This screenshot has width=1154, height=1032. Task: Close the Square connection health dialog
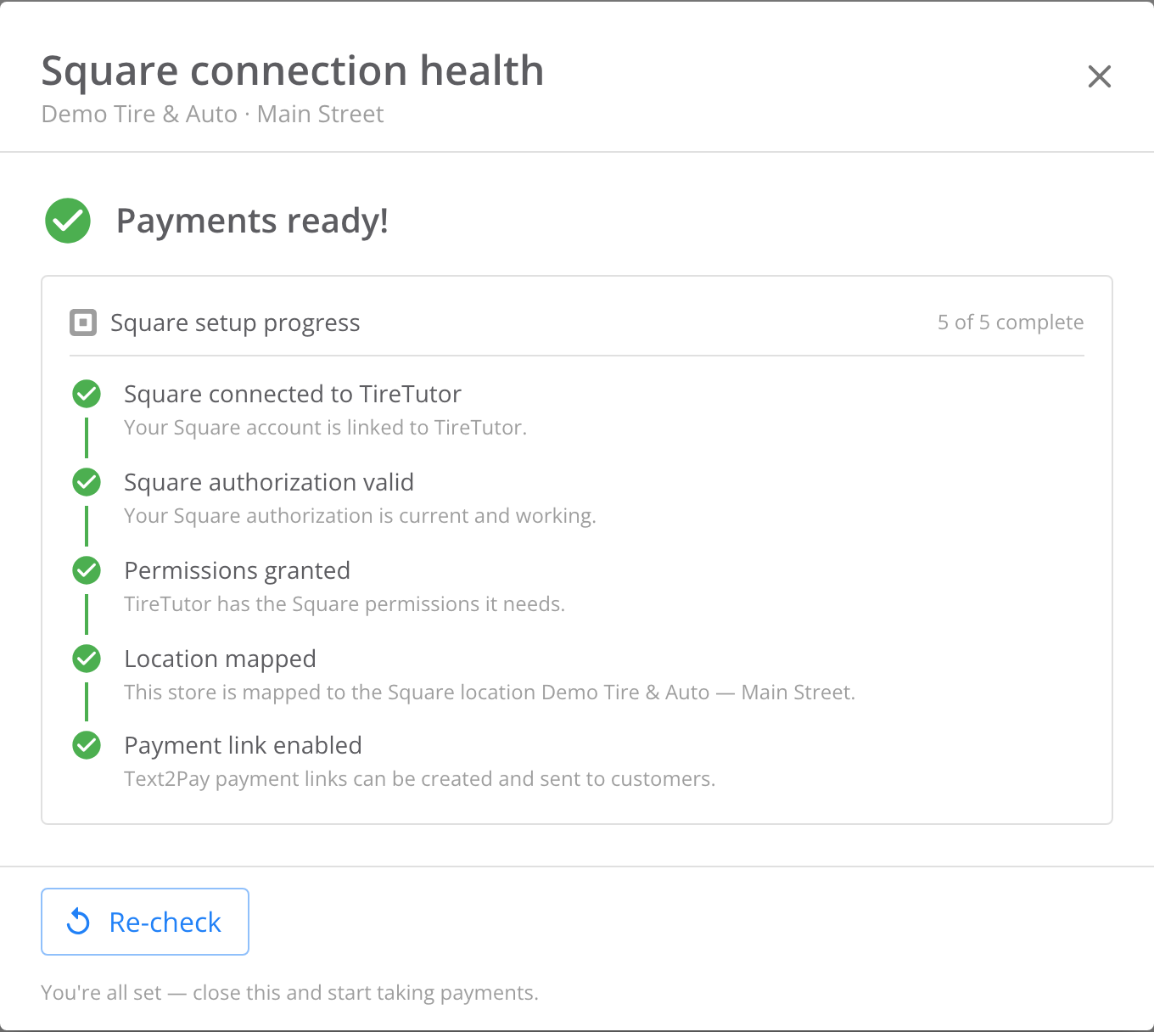[1100, 76]
